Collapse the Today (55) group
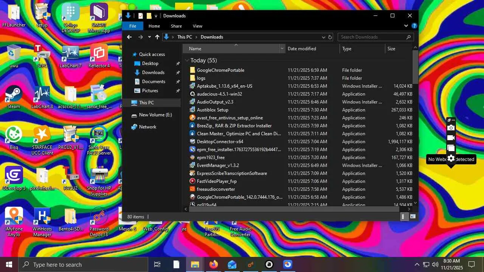The height and width of the screenshot is (272, 484). pos(187,60)
